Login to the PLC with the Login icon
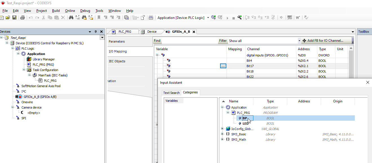This screenshot has width=372, height=163. [x=214, y=17]
